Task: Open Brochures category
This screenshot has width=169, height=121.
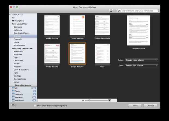Action: (x=18, y=54)
